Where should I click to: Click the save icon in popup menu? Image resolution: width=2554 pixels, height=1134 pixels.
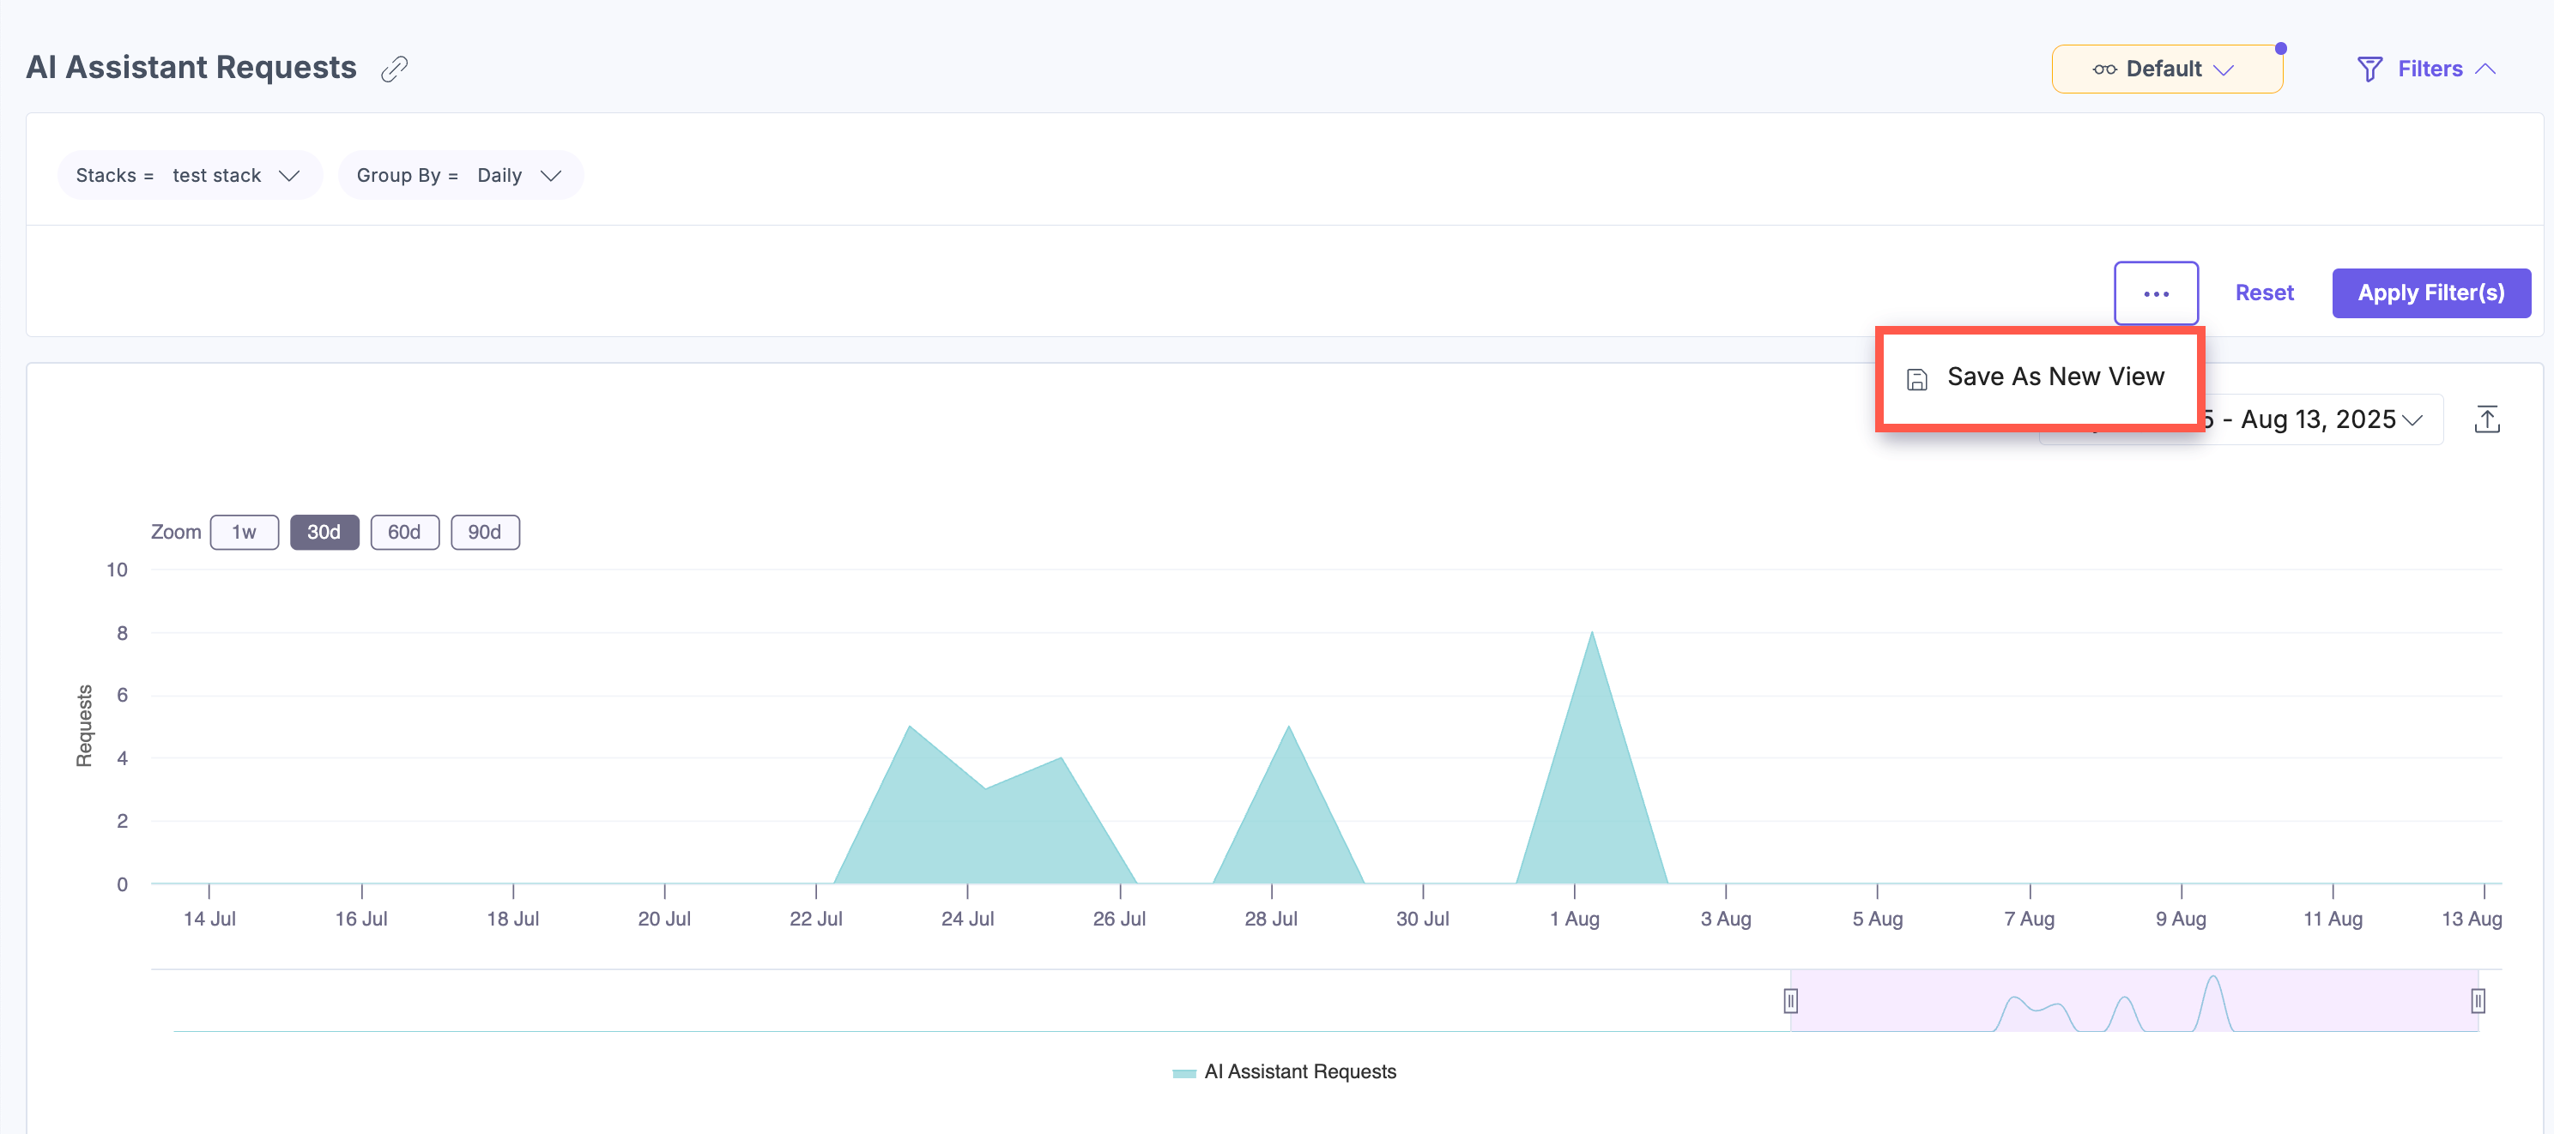tap(1916, 378)
